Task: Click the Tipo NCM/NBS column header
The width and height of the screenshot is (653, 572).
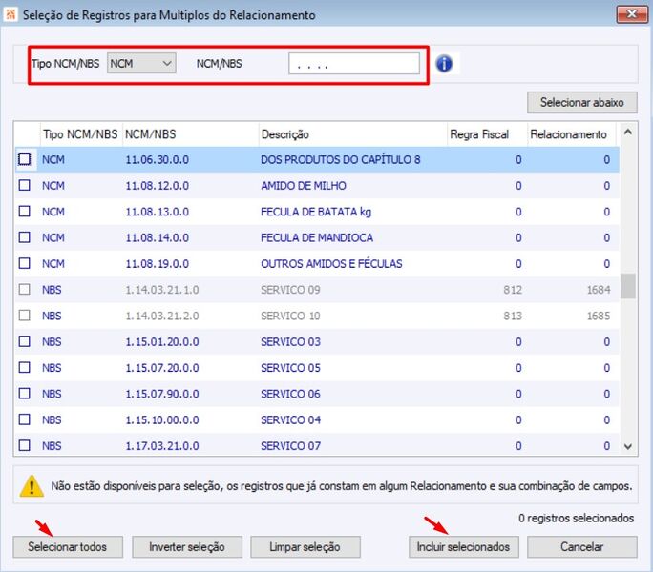Action: tap(81, 134)
